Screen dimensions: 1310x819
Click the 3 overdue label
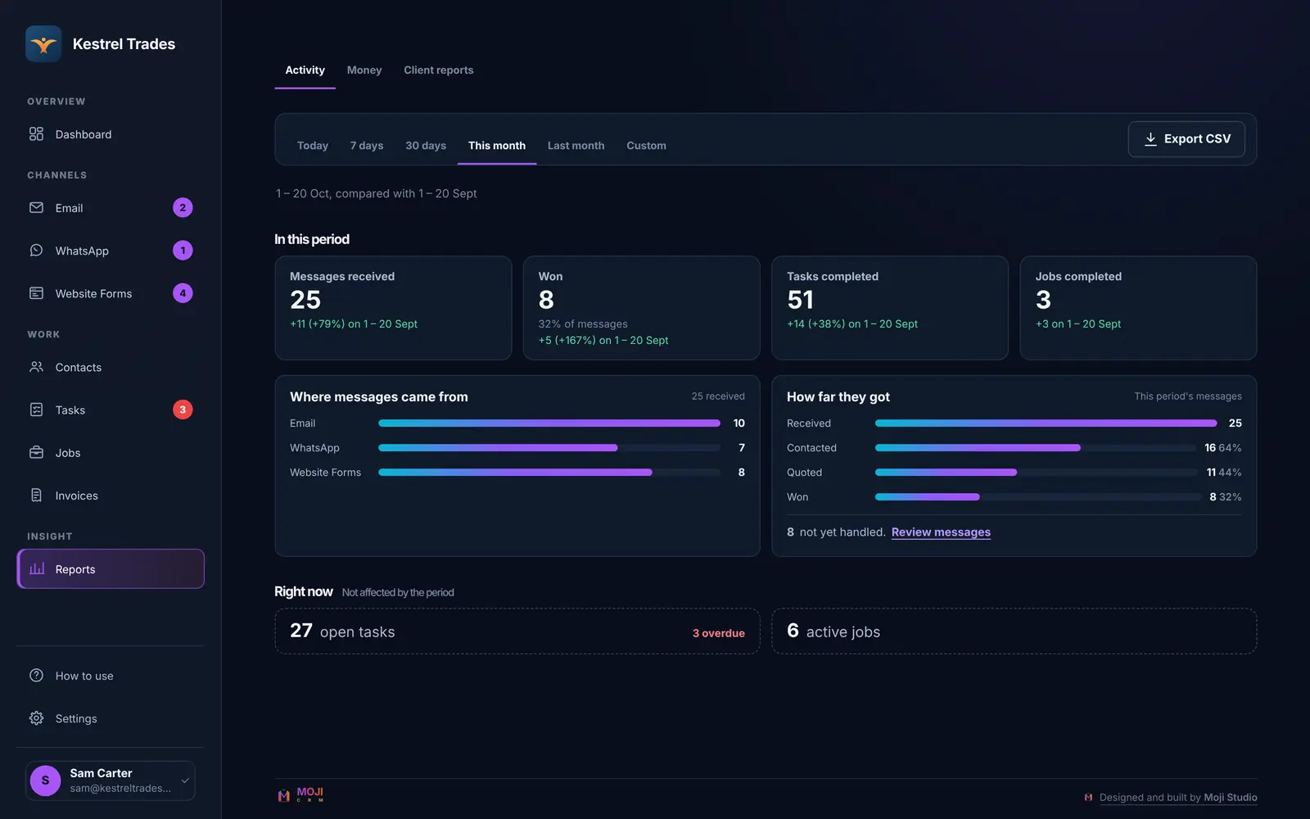coord(719,633)
